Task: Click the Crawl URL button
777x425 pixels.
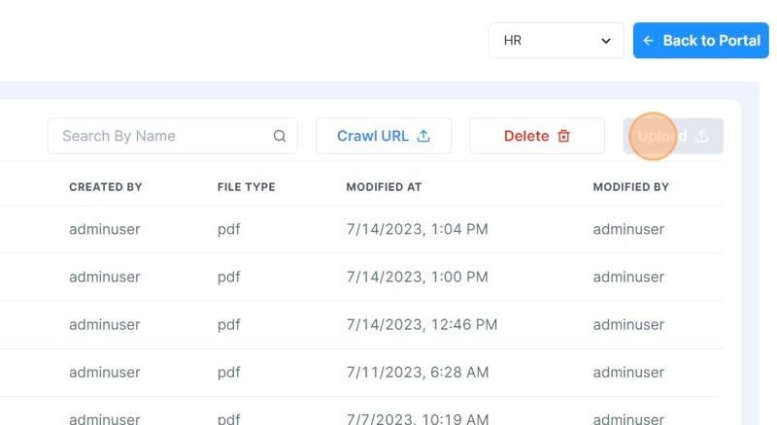Action: pyautogui.click(x=384, y=136)
